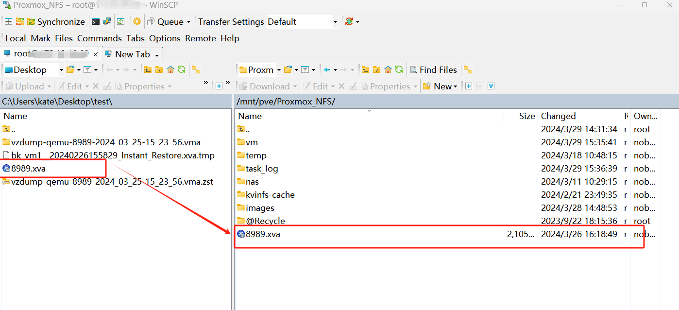Go to remote parent directory icon
Viewport: 679px width, 310px height.
tap(365, 70)
